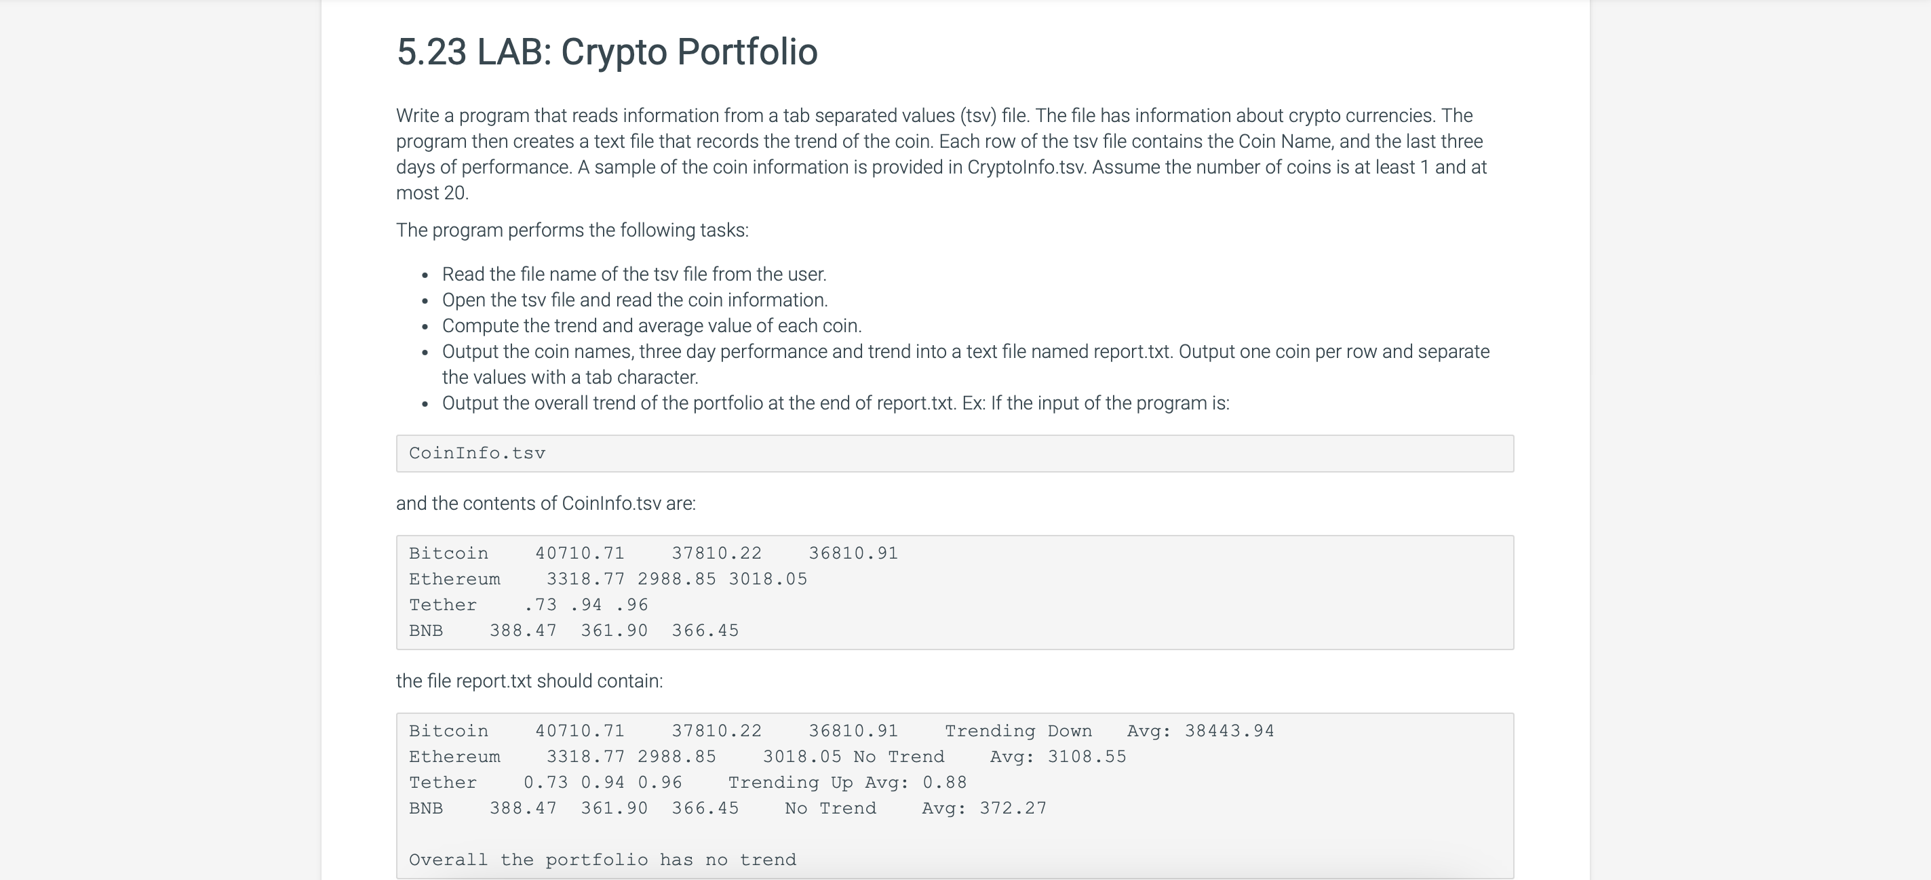Image resolution: width=1931 pixels, height=880 pixels.
Task: Click 'Overall the portfolio has no trend' line
Action: [x=603, y=860]
